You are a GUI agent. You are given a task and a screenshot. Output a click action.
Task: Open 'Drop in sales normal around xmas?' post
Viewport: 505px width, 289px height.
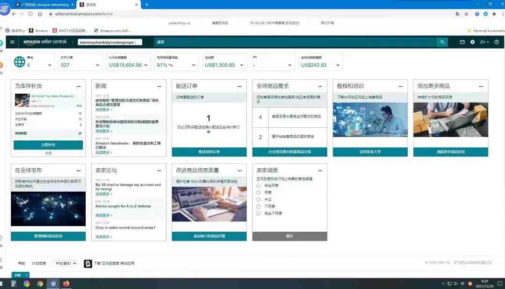125,227
